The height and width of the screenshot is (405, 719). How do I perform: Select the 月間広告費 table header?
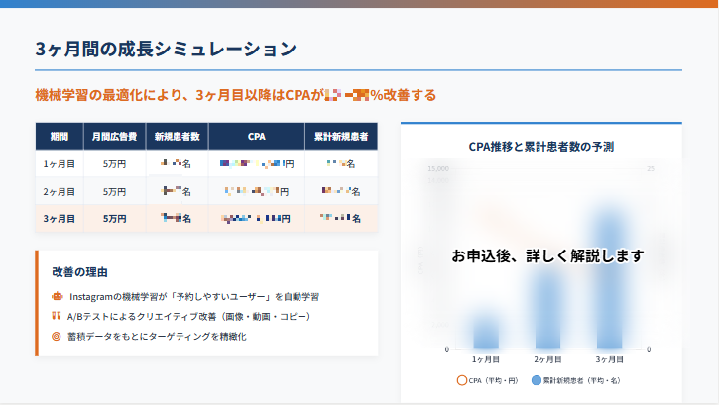(x=114, y=137)
